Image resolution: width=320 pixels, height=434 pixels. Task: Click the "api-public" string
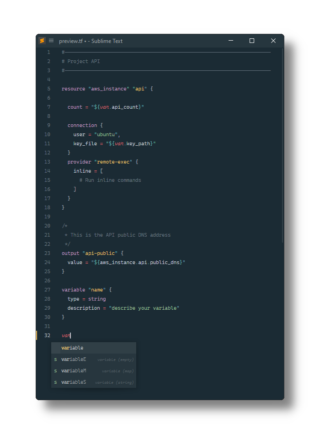click(x=100, y=253)
